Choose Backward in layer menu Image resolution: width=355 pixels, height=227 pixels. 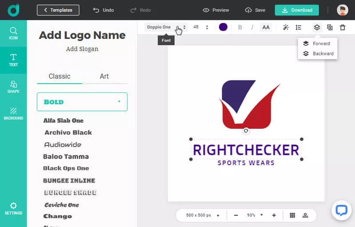click(317, 54)
